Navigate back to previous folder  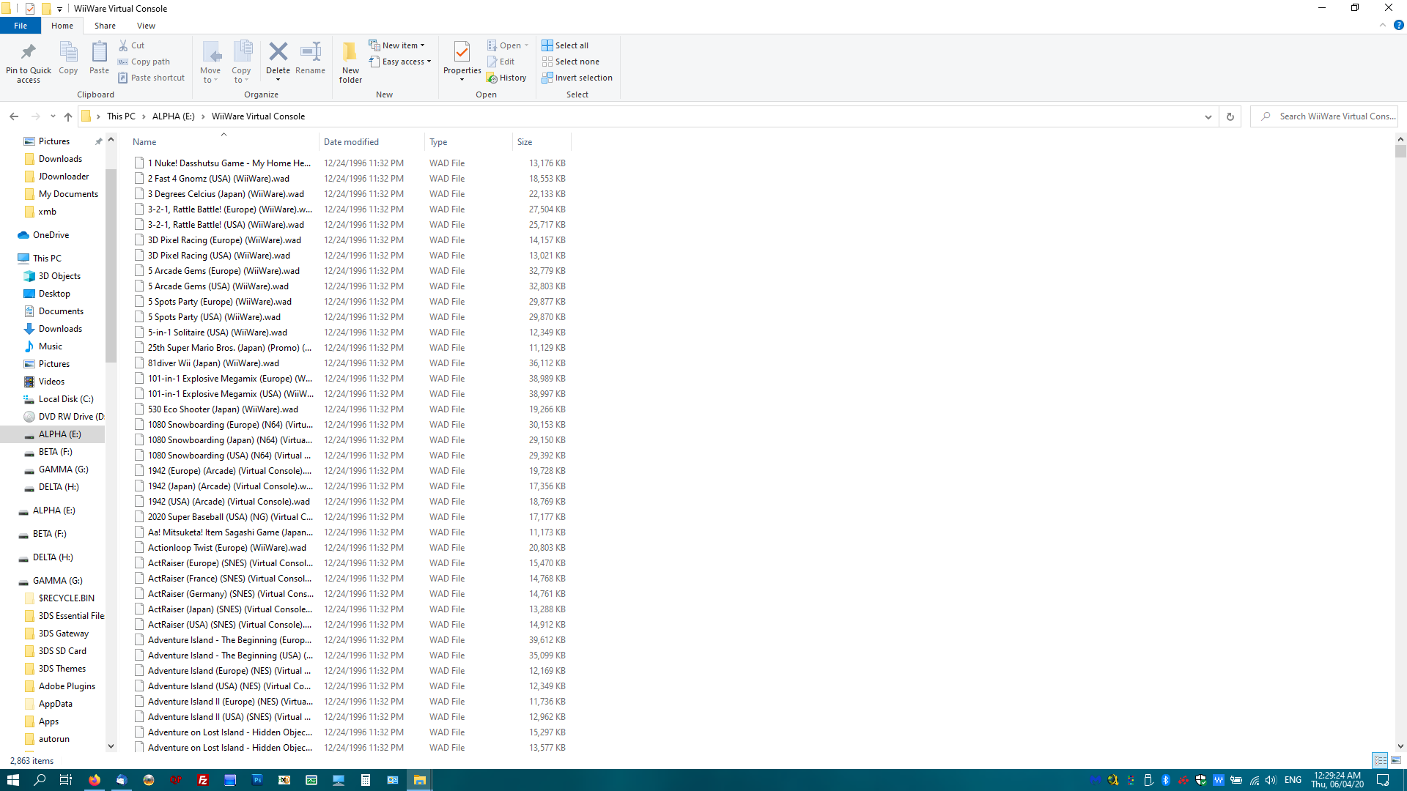(x=14, y=116)
